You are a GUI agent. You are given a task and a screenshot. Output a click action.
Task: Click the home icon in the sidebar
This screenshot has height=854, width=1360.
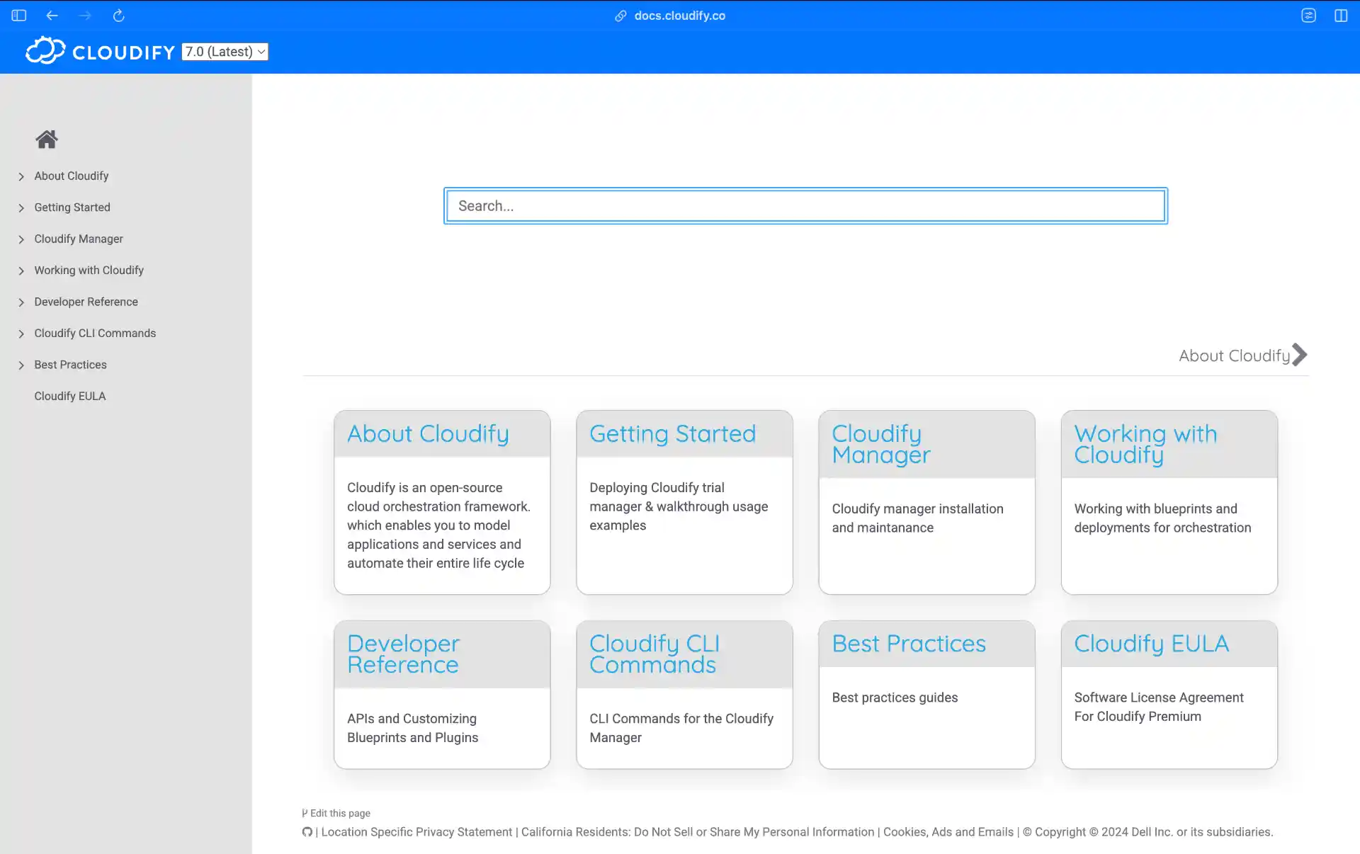(x=46, y=139)
